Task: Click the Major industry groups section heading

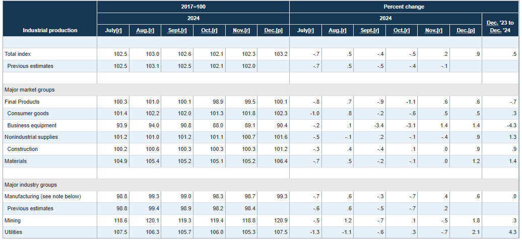Action: [x=30, y=185]
